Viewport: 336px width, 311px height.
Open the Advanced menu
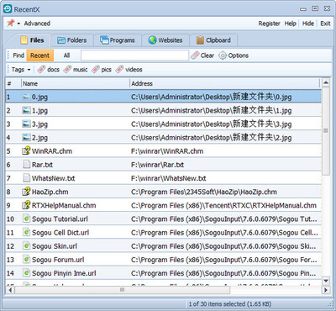pos(37,24)
